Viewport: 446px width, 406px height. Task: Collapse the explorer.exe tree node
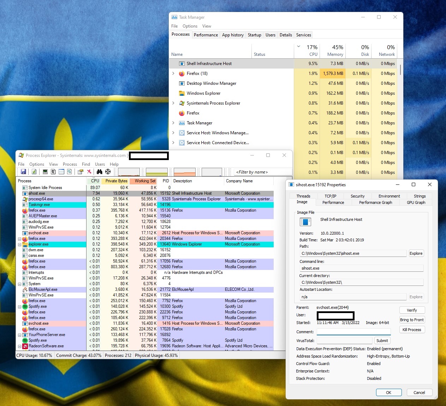(x=20, y=245)
